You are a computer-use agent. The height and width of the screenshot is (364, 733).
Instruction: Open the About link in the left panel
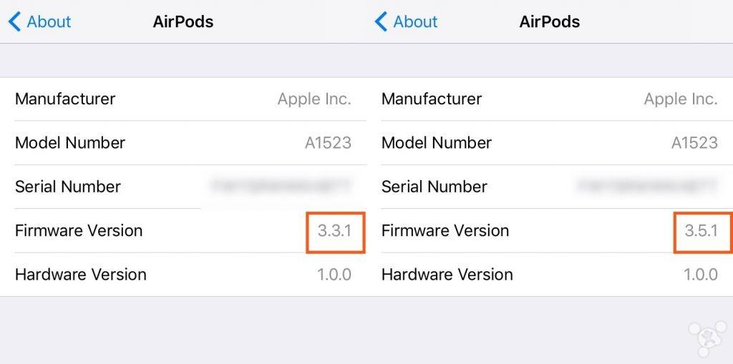(49, 21)
